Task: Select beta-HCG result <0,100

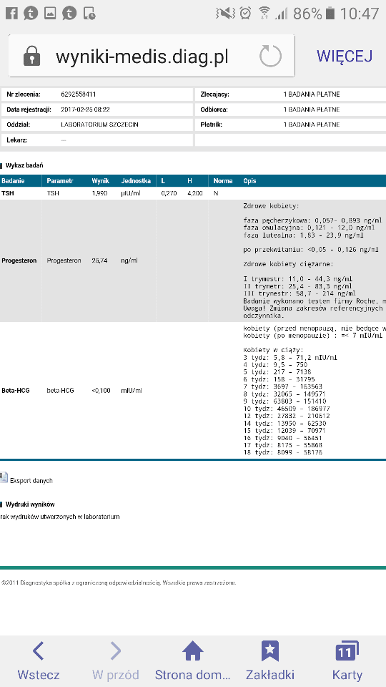Action: (101, 391)
